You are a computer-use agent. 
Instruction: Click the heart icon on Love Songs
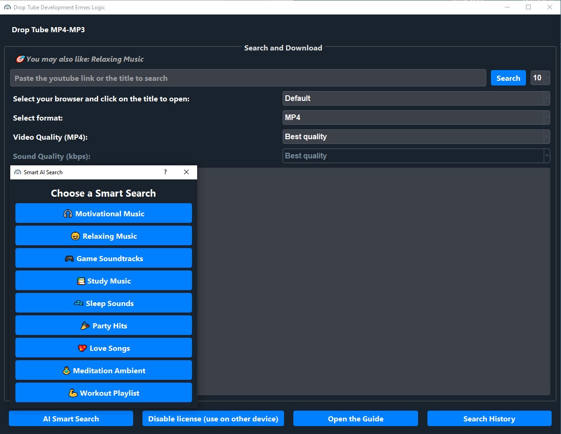tap(82, 349)
